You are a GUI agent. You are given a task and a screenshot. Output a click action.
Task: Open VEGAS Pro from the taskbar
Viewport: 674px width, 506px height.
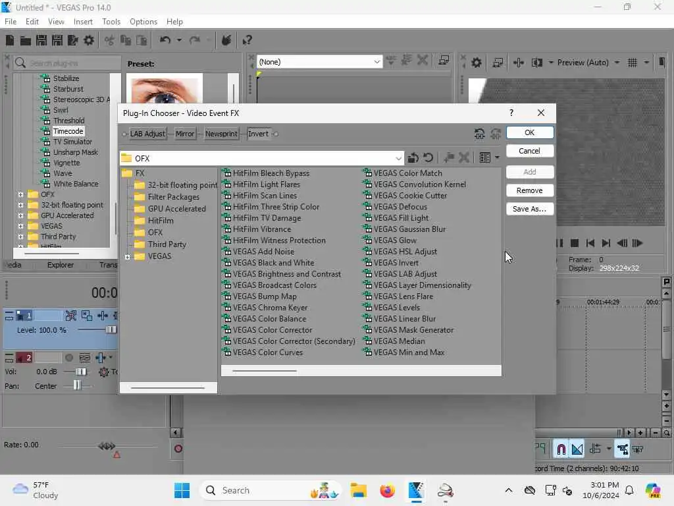(x=416, y=490)
